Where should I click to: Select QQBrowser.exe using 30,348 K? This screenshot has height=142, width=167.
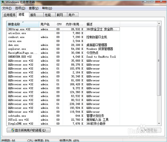pyautogui.click(x=63, y=77)
